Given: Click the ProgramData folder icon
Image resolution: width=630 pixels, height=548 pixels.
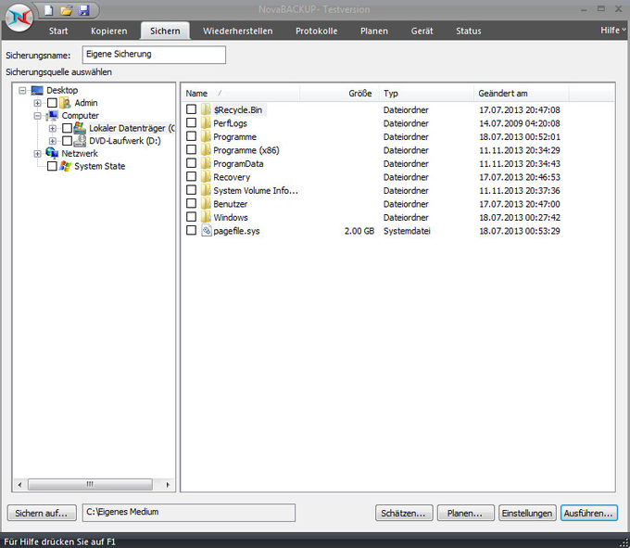Looking at the screenshot, I should 206,163.
